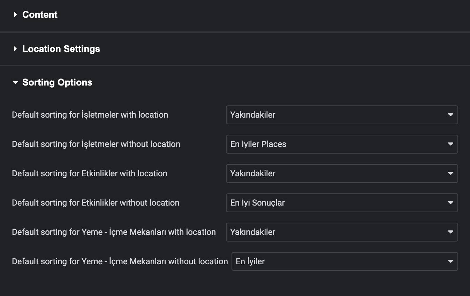Viewport: 470px width, 296px height.
Task: Click caret arrow of En İyiler Places select
Action: coord(450,144)
